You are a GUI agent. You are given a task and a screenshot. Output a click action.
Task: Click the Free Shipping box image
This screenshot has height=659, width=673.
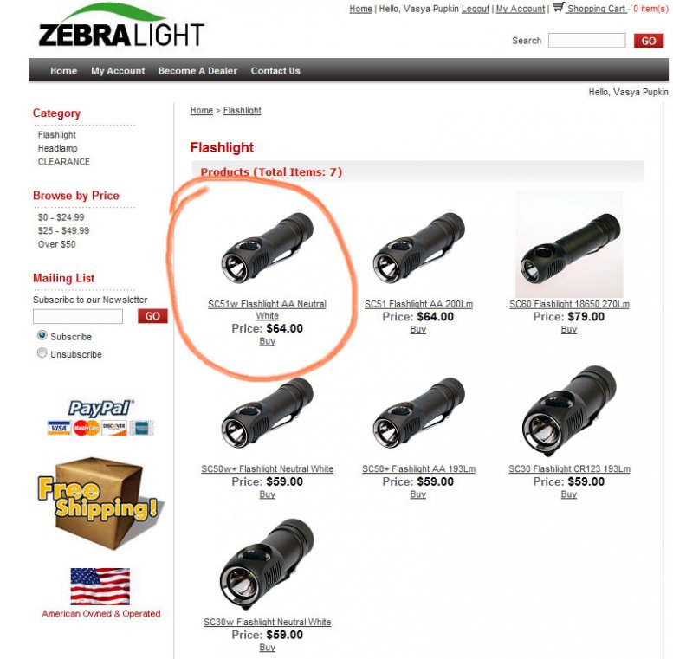click(x=98, y=504)
